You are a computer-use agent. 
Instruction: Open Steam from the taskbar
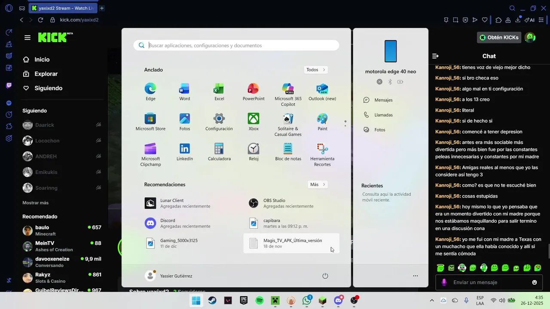click(212, 300)
